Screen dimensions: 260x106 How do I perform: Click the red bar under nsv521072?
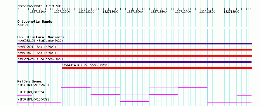134,56
